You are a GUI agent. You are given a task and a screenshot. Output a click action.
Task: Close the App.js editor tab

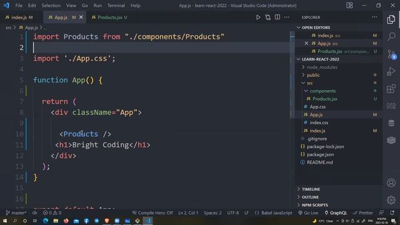coord(81,17)
